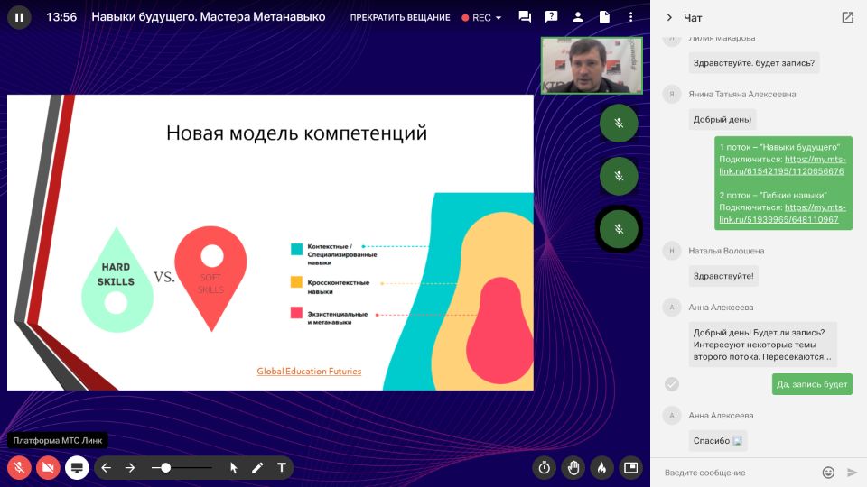Click the second muted participant circle
The width and height of the screenshot is (867, 487).
619,176
